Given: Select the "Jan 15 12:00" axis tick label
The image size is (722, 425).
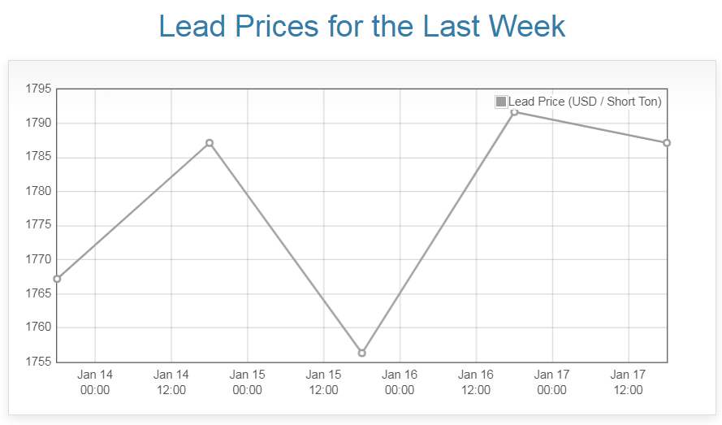Looking at the screenshot, I should click(323, 383).
